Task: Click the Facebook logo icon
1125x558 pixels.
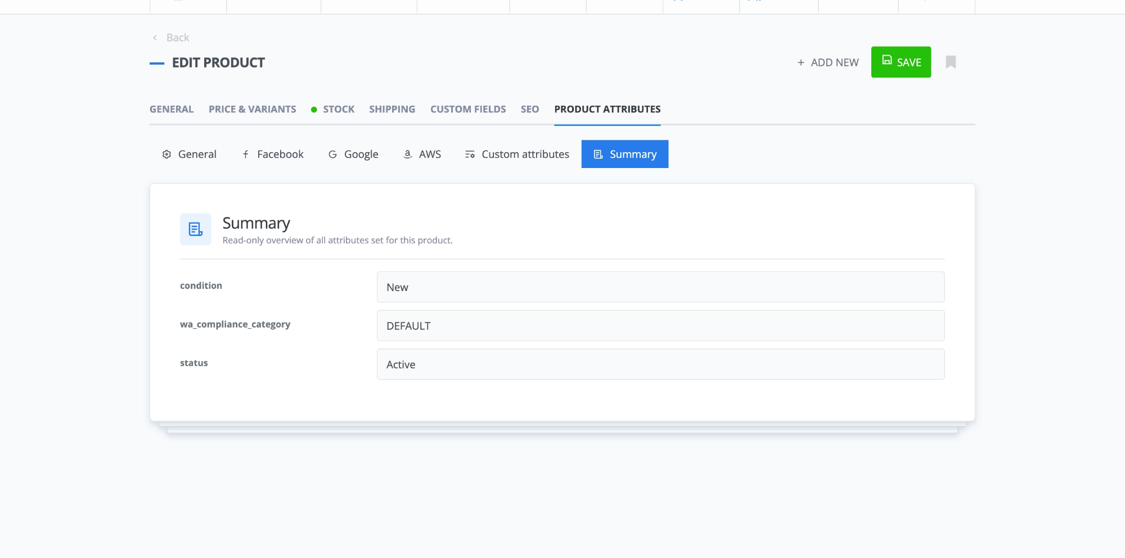Action: pyautogui.click(x=246, y=154)
